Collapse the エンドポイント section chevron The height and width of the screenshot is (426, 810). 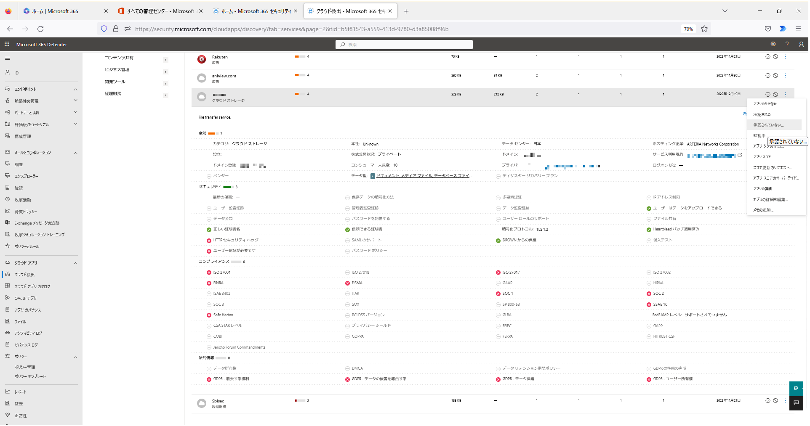(x=75, y=89)
